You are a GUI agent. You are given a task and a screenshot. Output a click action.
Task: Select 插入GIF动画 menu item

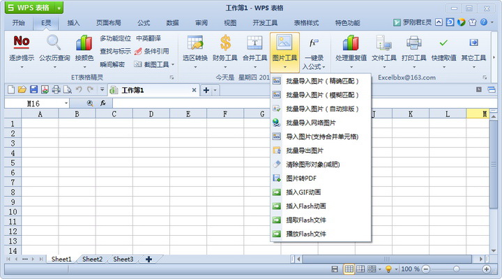tap(321, 193)
